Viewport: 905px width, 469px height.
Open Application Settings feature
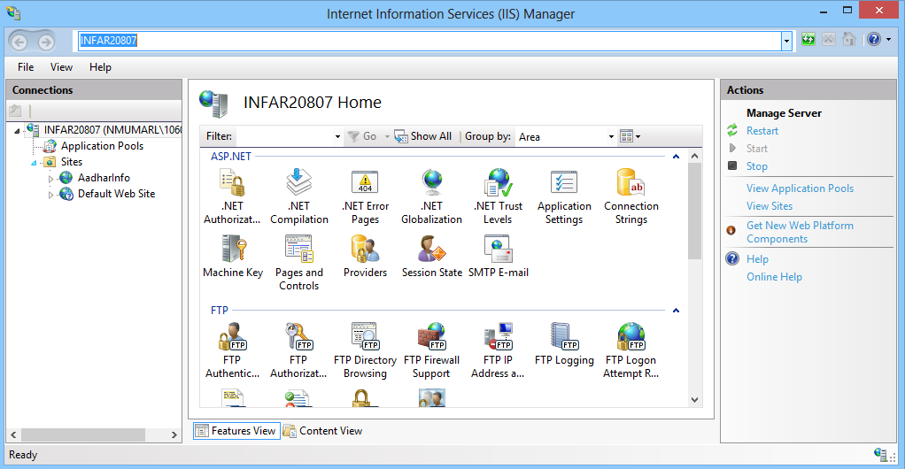[x=564, y=196]
